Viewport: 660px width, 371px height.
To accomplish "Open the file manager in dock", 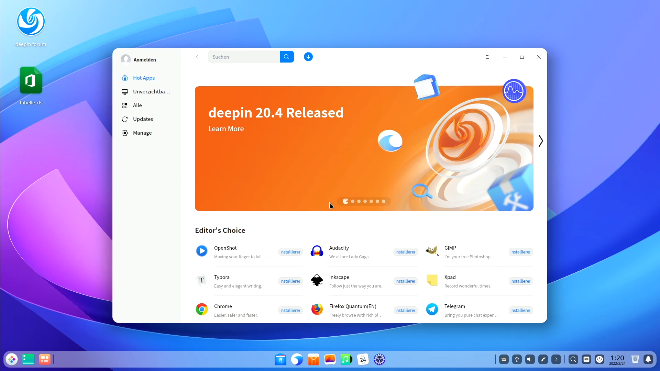I will click(280, 359).
